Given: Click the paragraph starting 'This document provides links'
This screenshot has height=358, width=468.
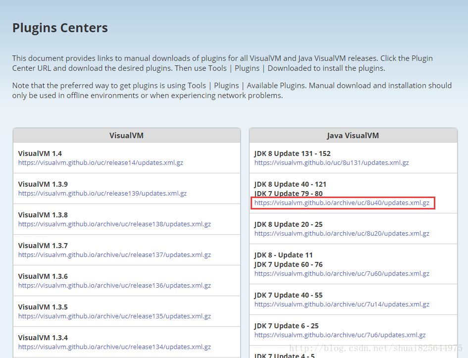Looking at the screenshot, I should tap(222, 63).
